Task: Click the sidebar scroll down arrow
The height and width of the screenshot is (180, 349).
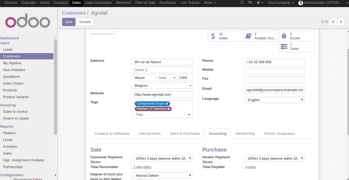Action: pyautogui.click(x=56, y=175)
